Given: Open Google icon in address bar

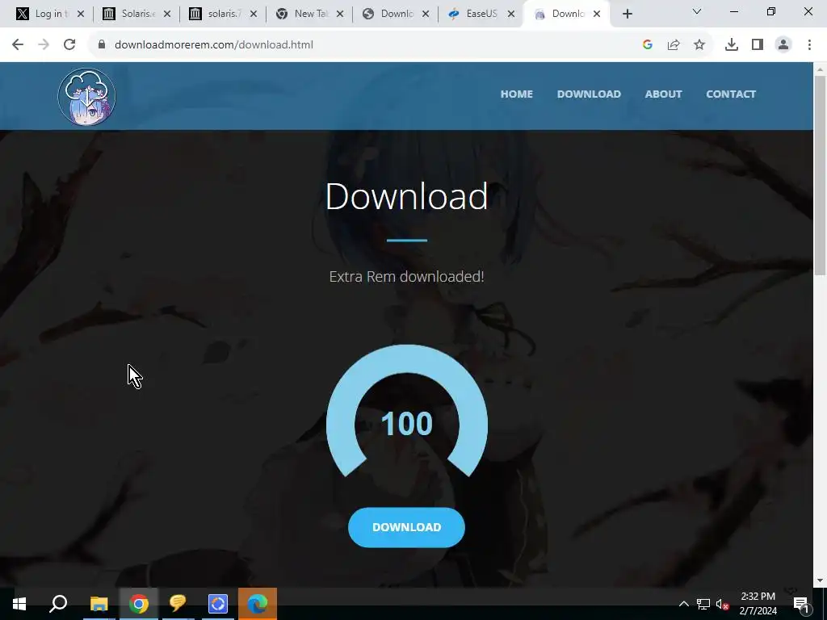Looking at the screenshot, I should pyautogui.click(x=648, y=45).
